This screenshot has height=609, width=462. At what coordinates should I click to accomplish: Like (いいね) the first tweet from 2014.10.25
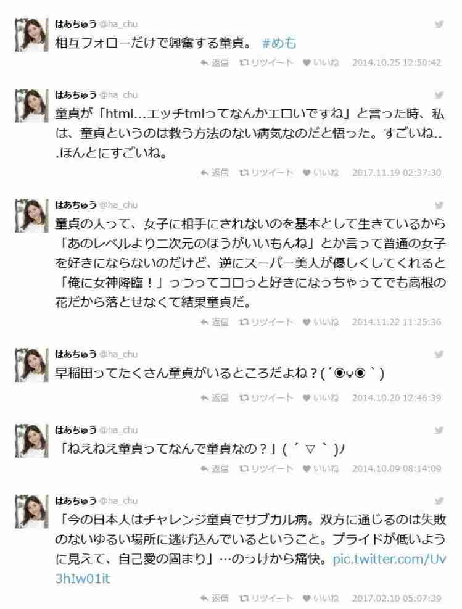(321, 62)
